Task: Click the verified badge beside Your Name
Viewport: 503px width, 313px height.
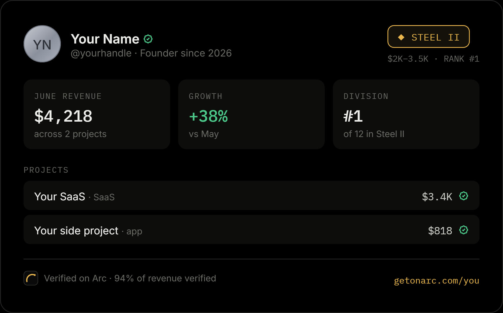Action: tap(148, 39)
